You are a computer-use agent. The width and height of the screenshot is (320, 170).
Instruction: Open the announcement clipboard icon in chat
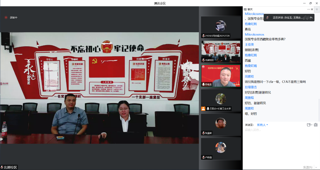[316, 125]
